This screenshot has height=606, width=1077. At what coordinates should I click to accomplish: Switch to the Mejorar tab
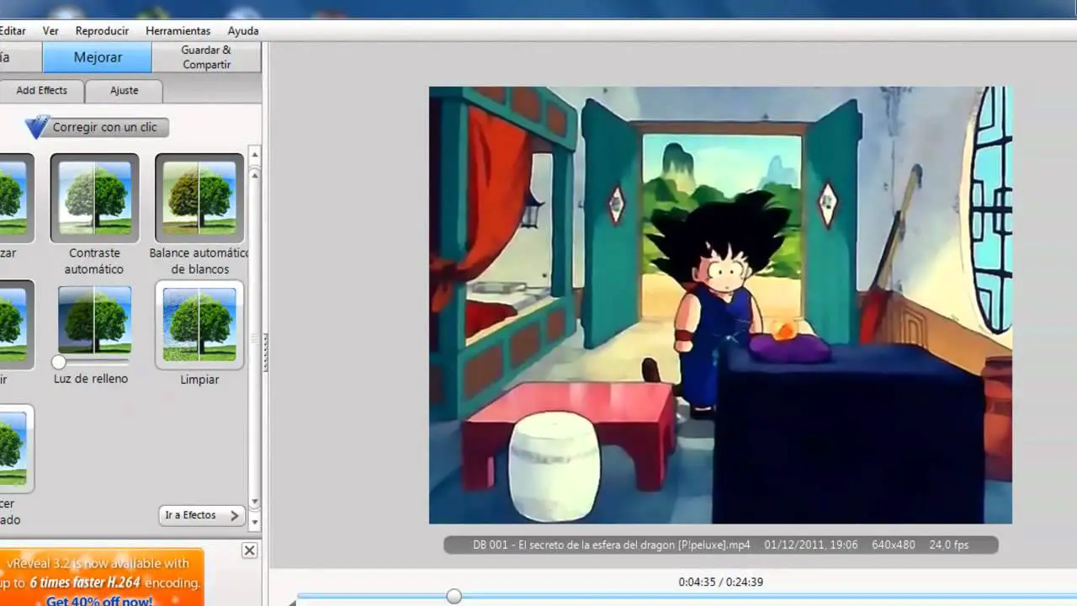98,57
